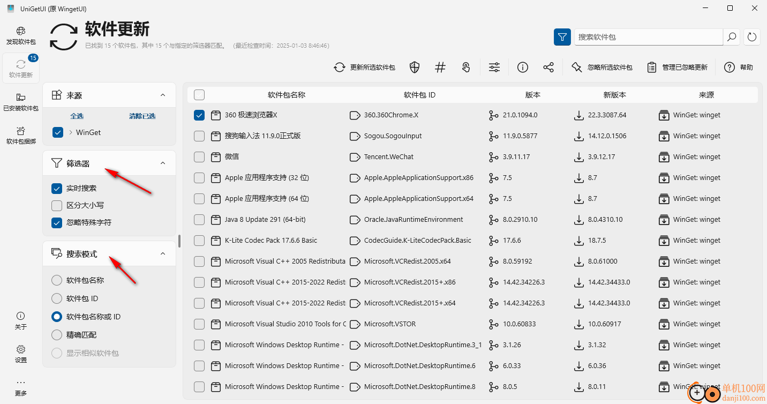Uncheck the 360 极速浏览器X package
The image size is (767, 404).
pos(199,115)
